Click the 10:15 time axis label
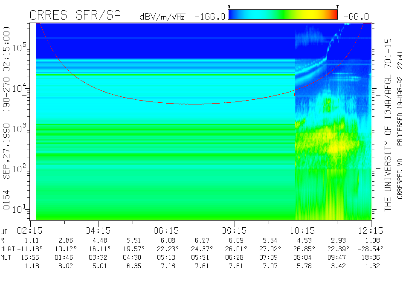This screenshot has height=307, width=403. 303,231
